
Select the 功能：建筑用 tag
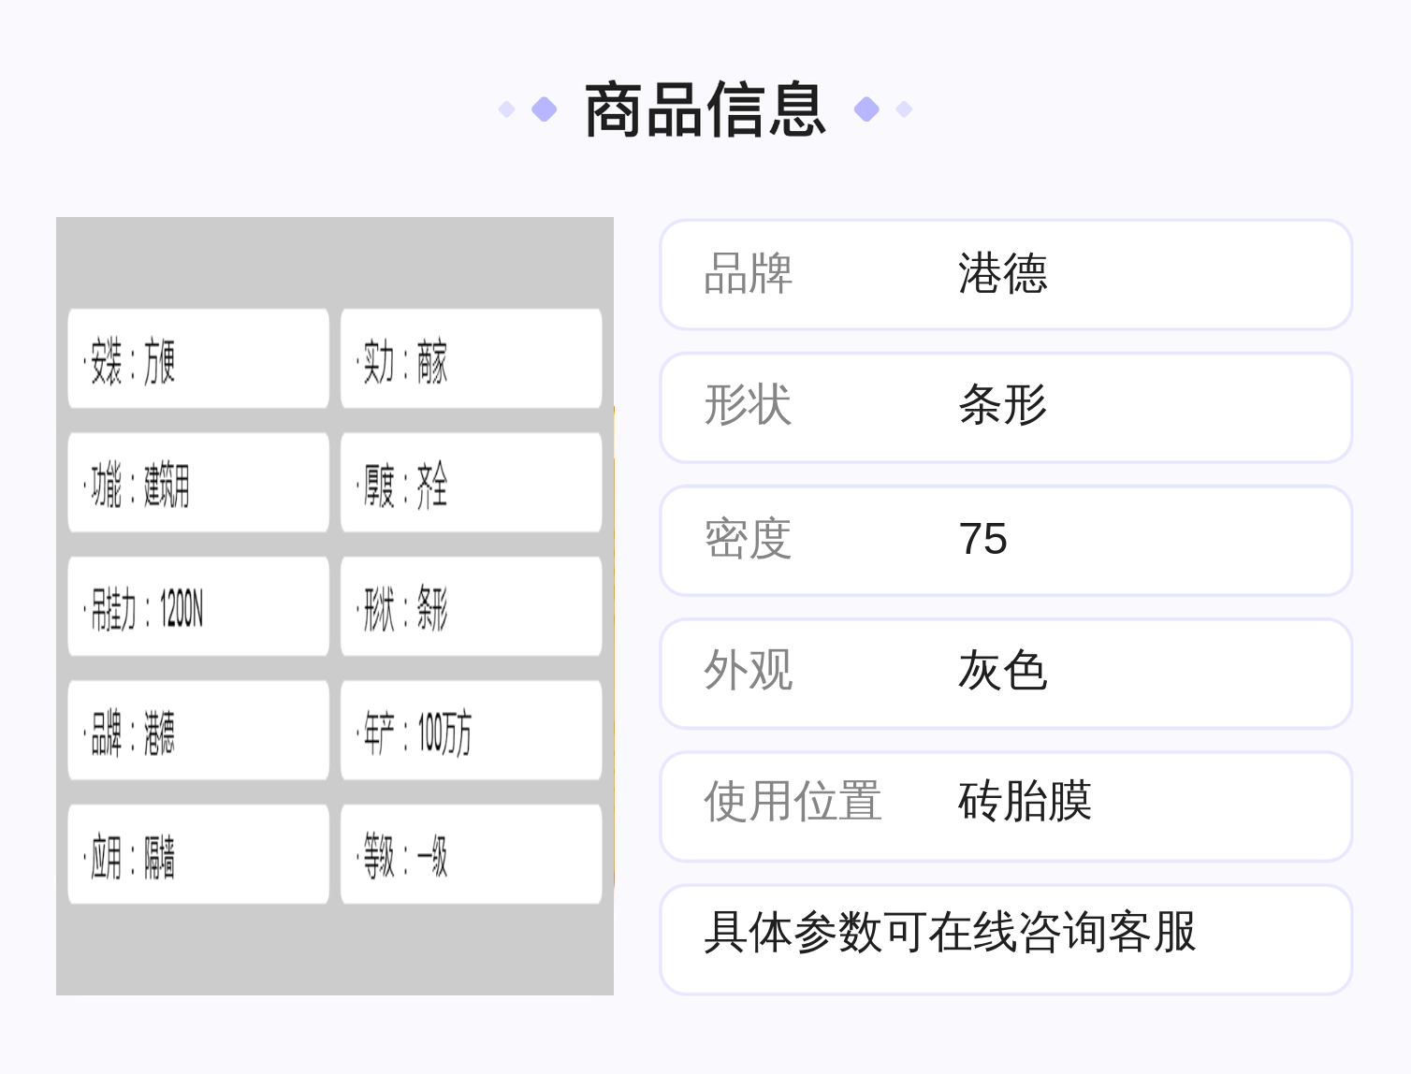pyautogui.click(x=198, y=483)
